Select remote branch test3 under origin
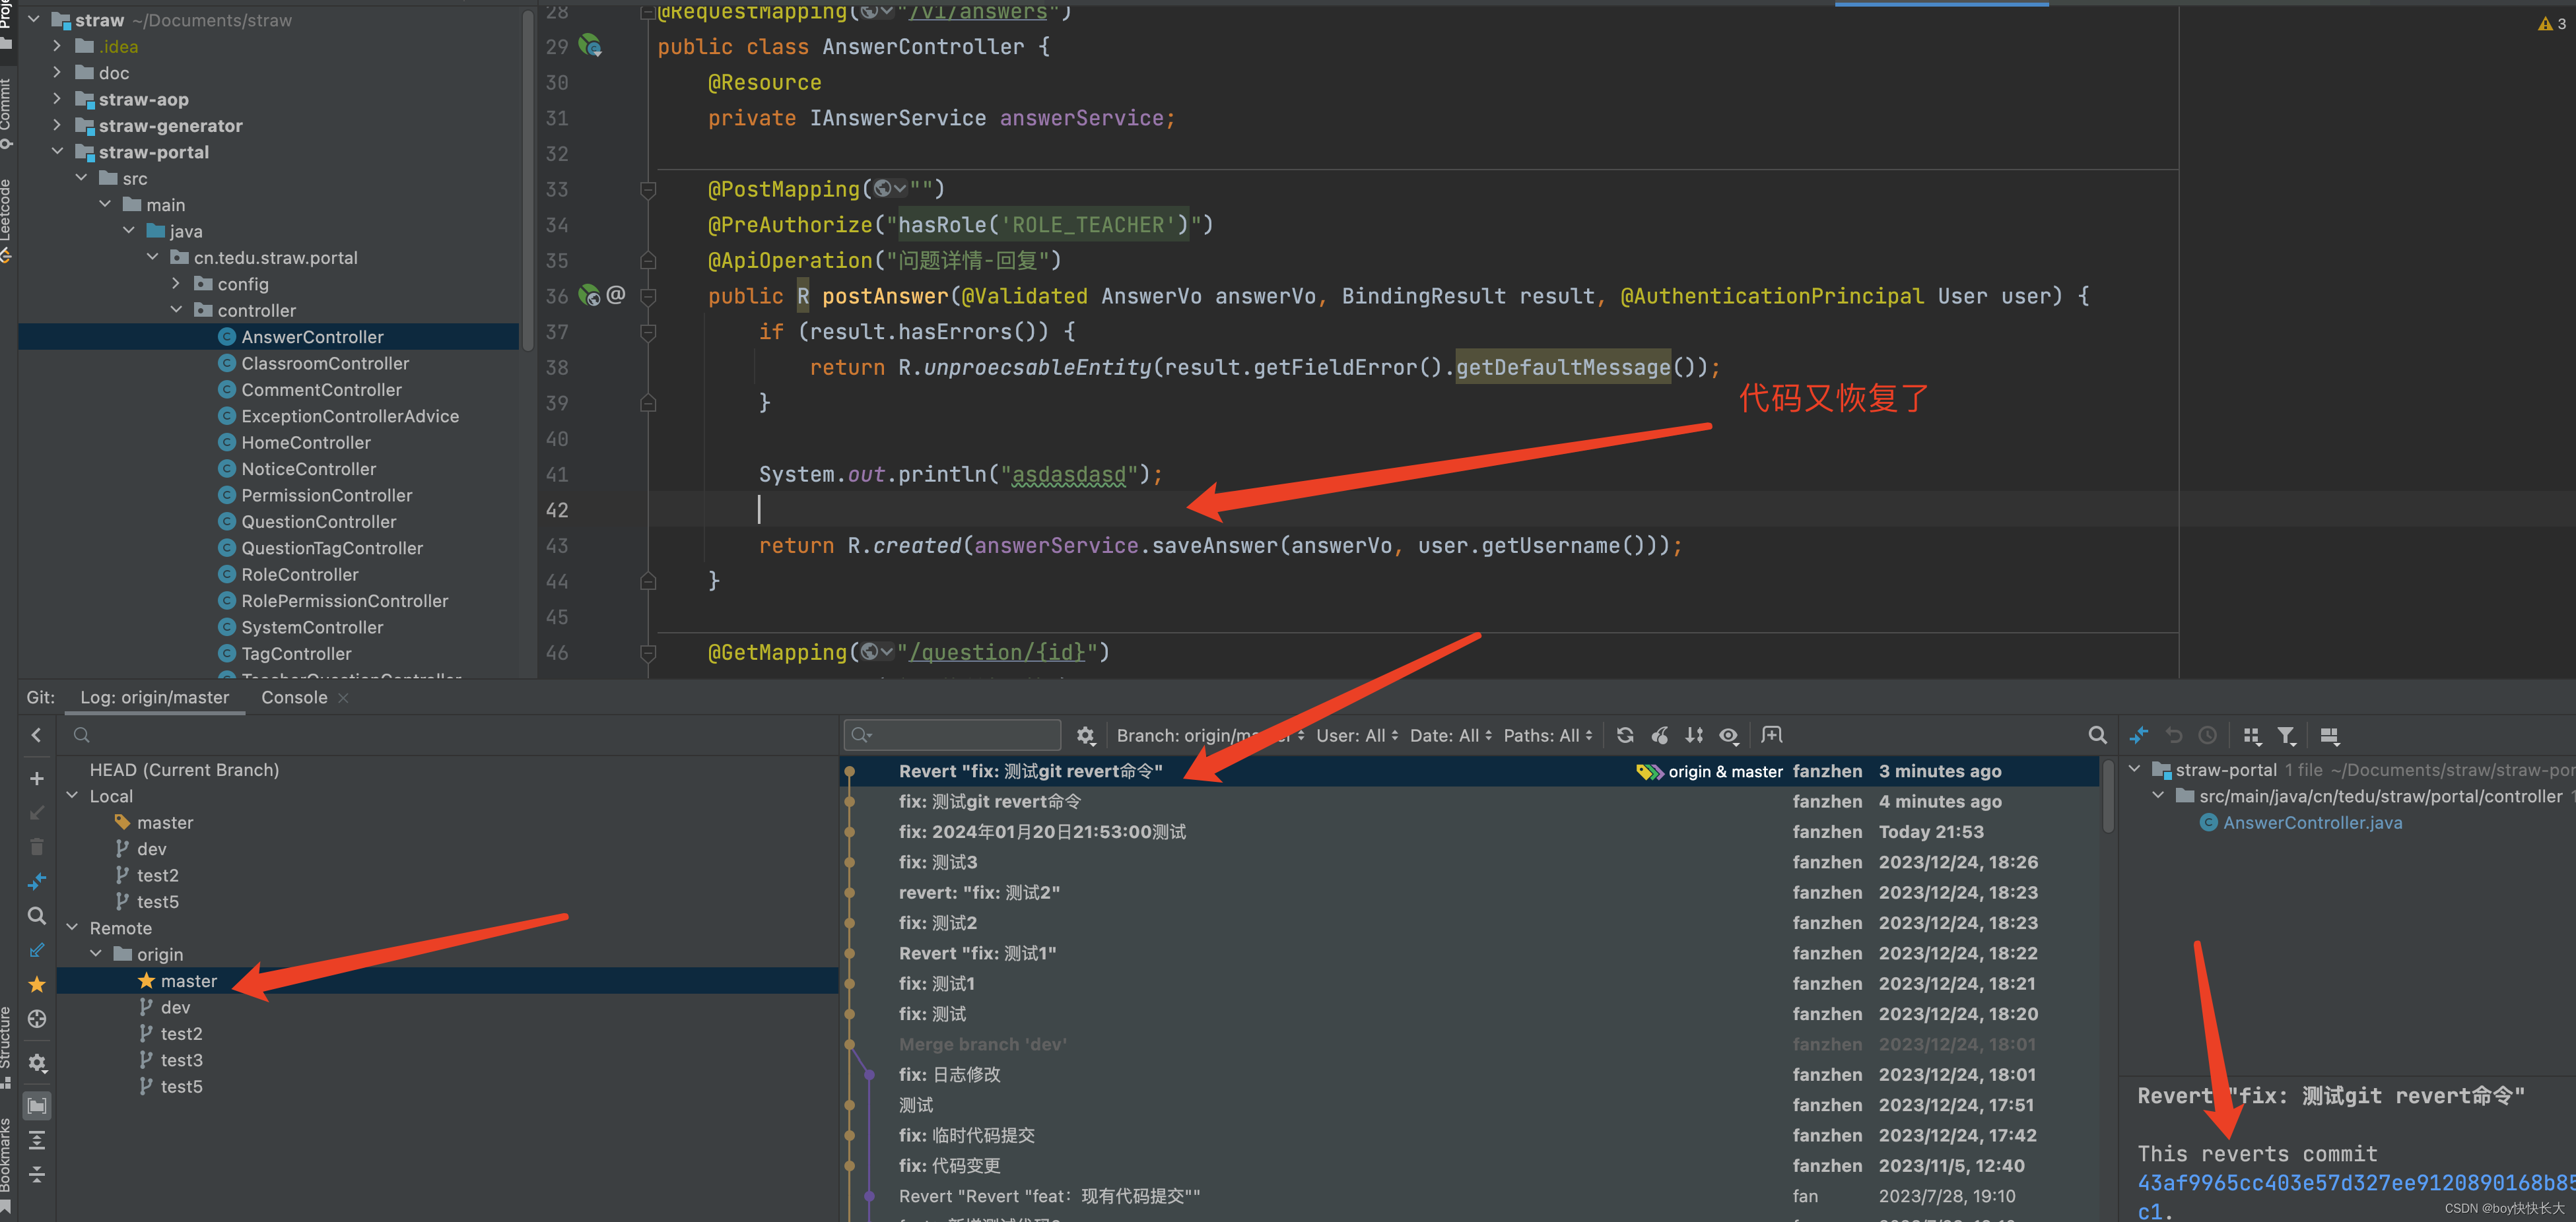The height and width of the screenshot is (1222, 2576). pyautogui.click(x=181, y=1060)
